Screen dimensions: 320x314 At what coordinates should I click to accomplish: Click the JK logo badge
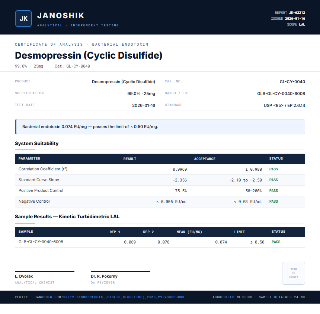pos(23,19)
